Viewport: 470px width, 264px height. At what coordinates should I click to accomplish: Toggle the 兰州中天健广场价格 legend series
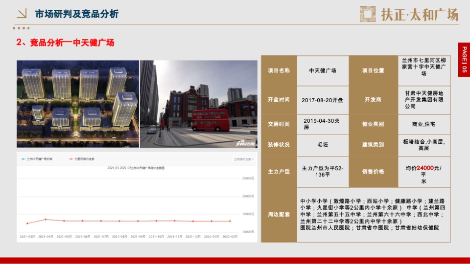37,159
